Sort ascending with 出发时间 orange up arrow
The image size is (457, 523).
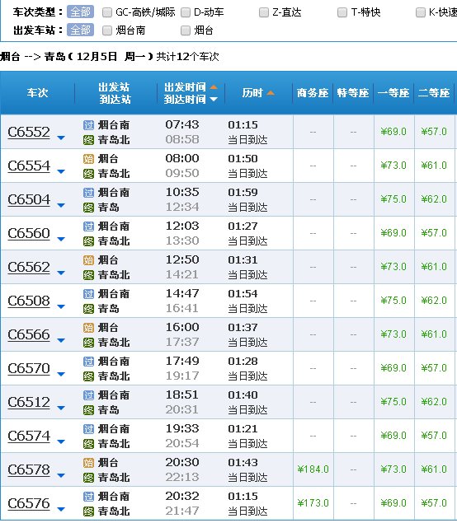pos(214,87)
